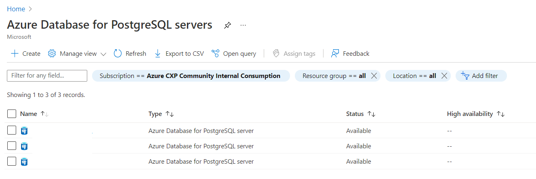This screenshot has width=536, height=179.
Task: Click the second row's PostgreSQL server icon
Action: (24, 146)
